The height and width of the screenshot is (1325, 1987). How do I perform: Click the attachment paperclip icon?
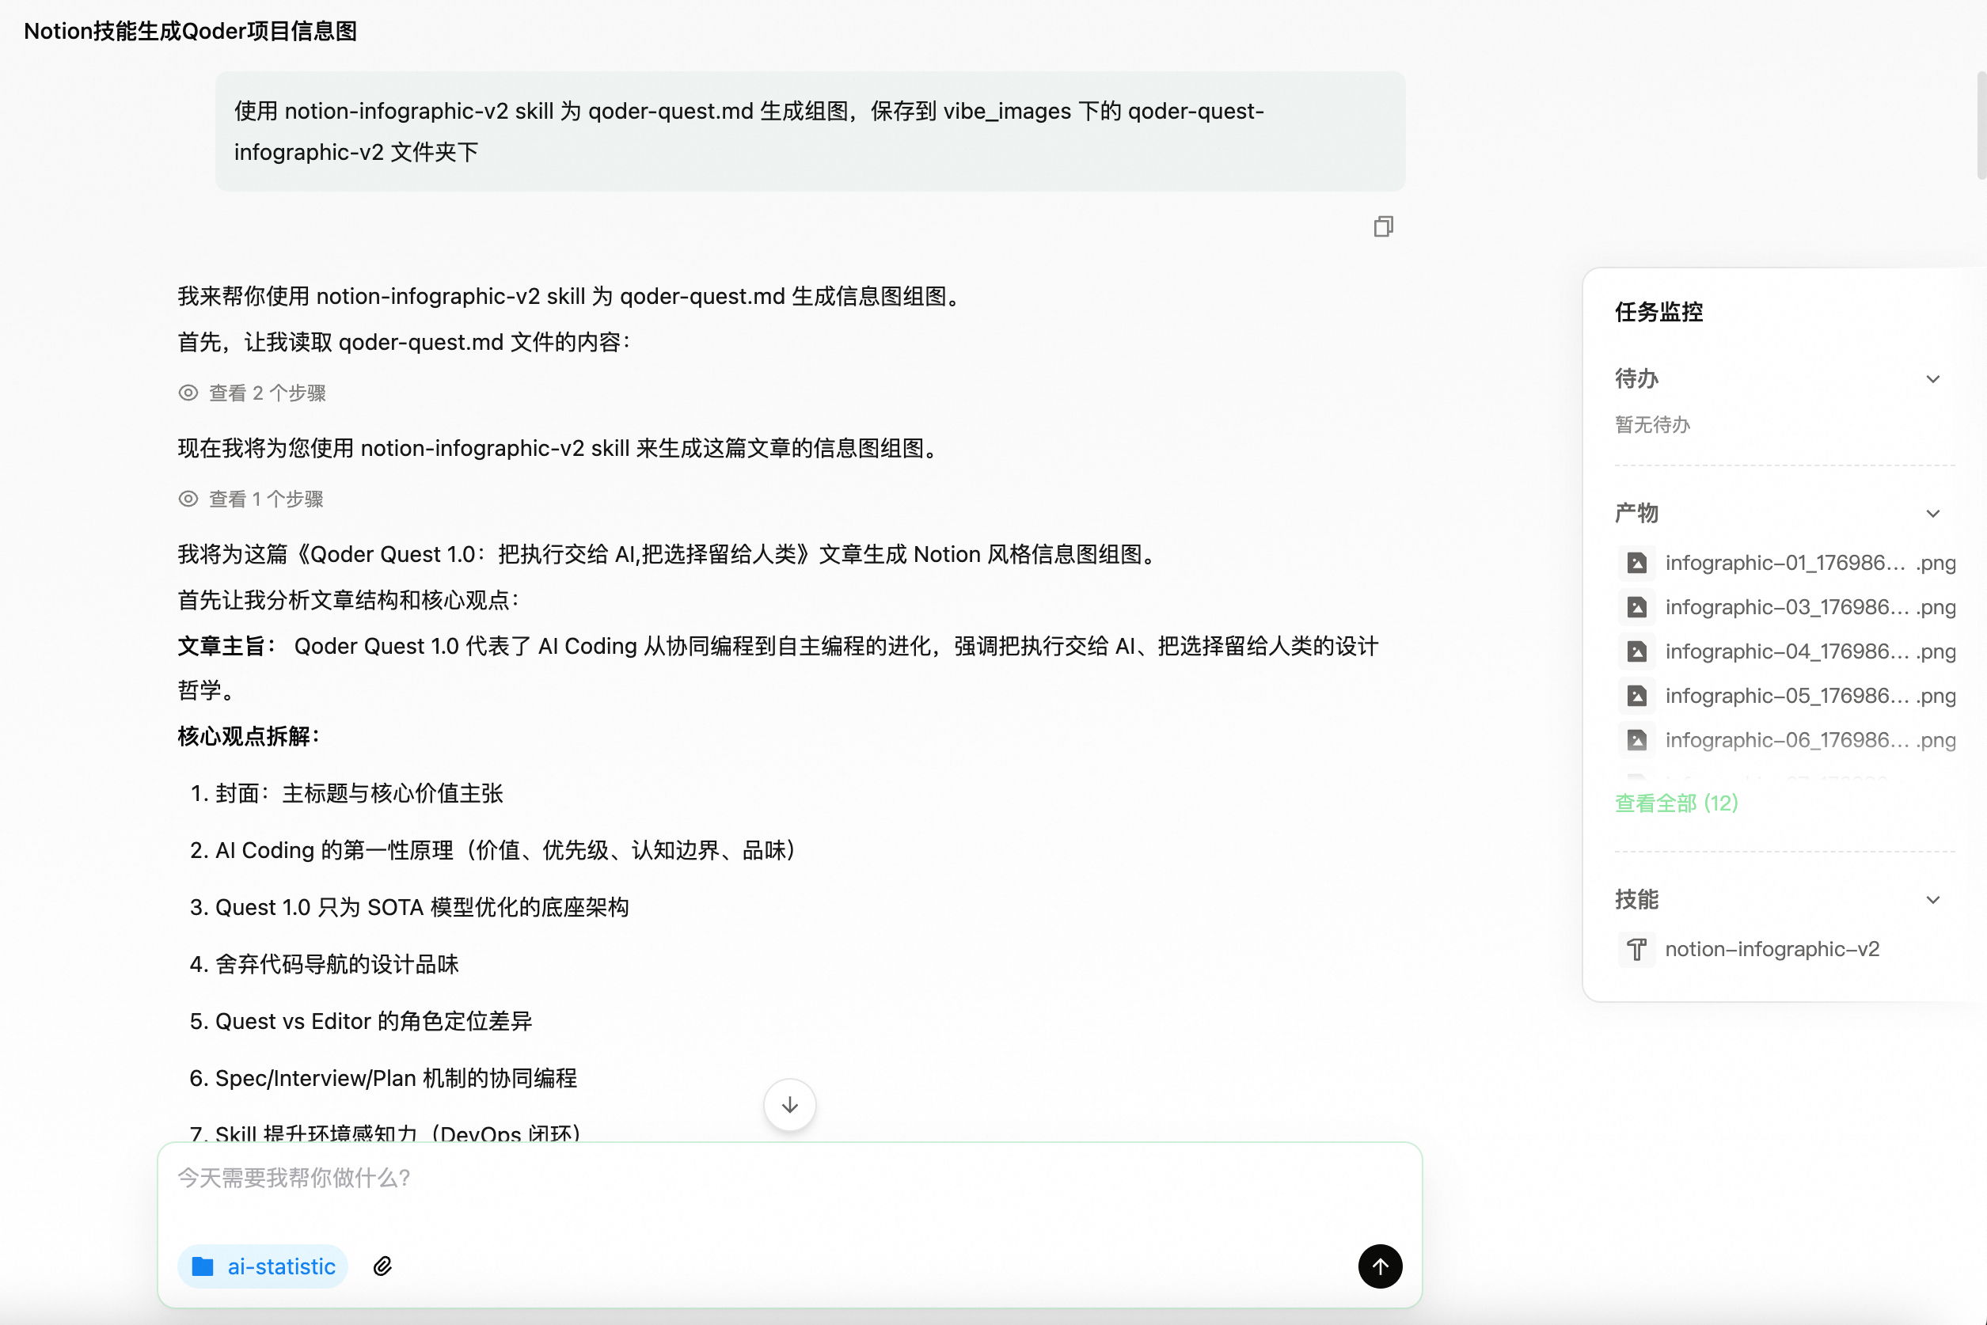coord(383,1266)
